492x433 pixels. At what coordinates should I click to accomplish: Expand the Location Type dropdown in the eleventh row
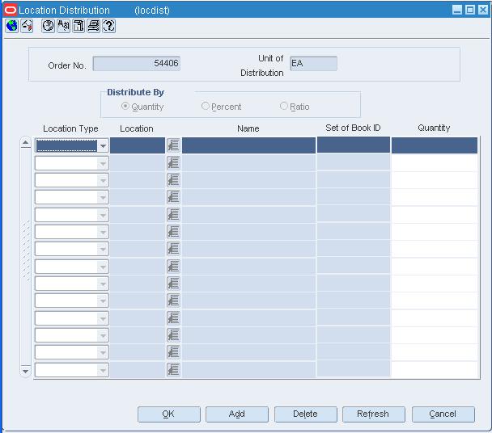(103, 318)
